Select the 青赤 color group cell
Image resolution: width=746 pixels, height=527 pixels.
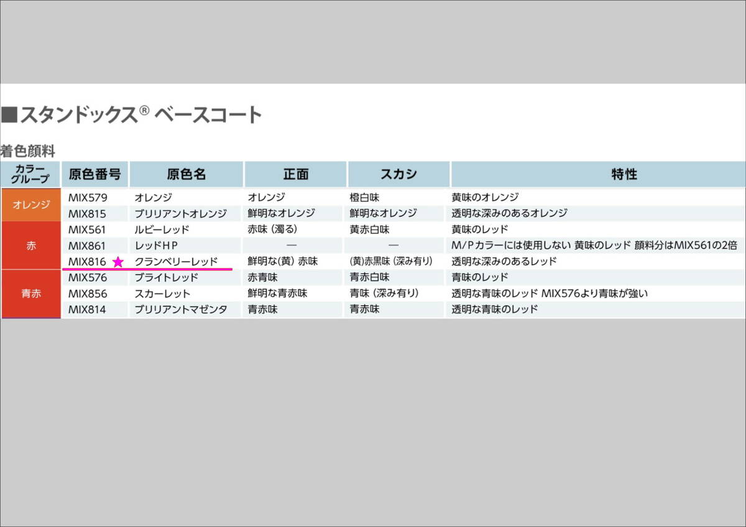pyautogui.click(x=30, y=294)
